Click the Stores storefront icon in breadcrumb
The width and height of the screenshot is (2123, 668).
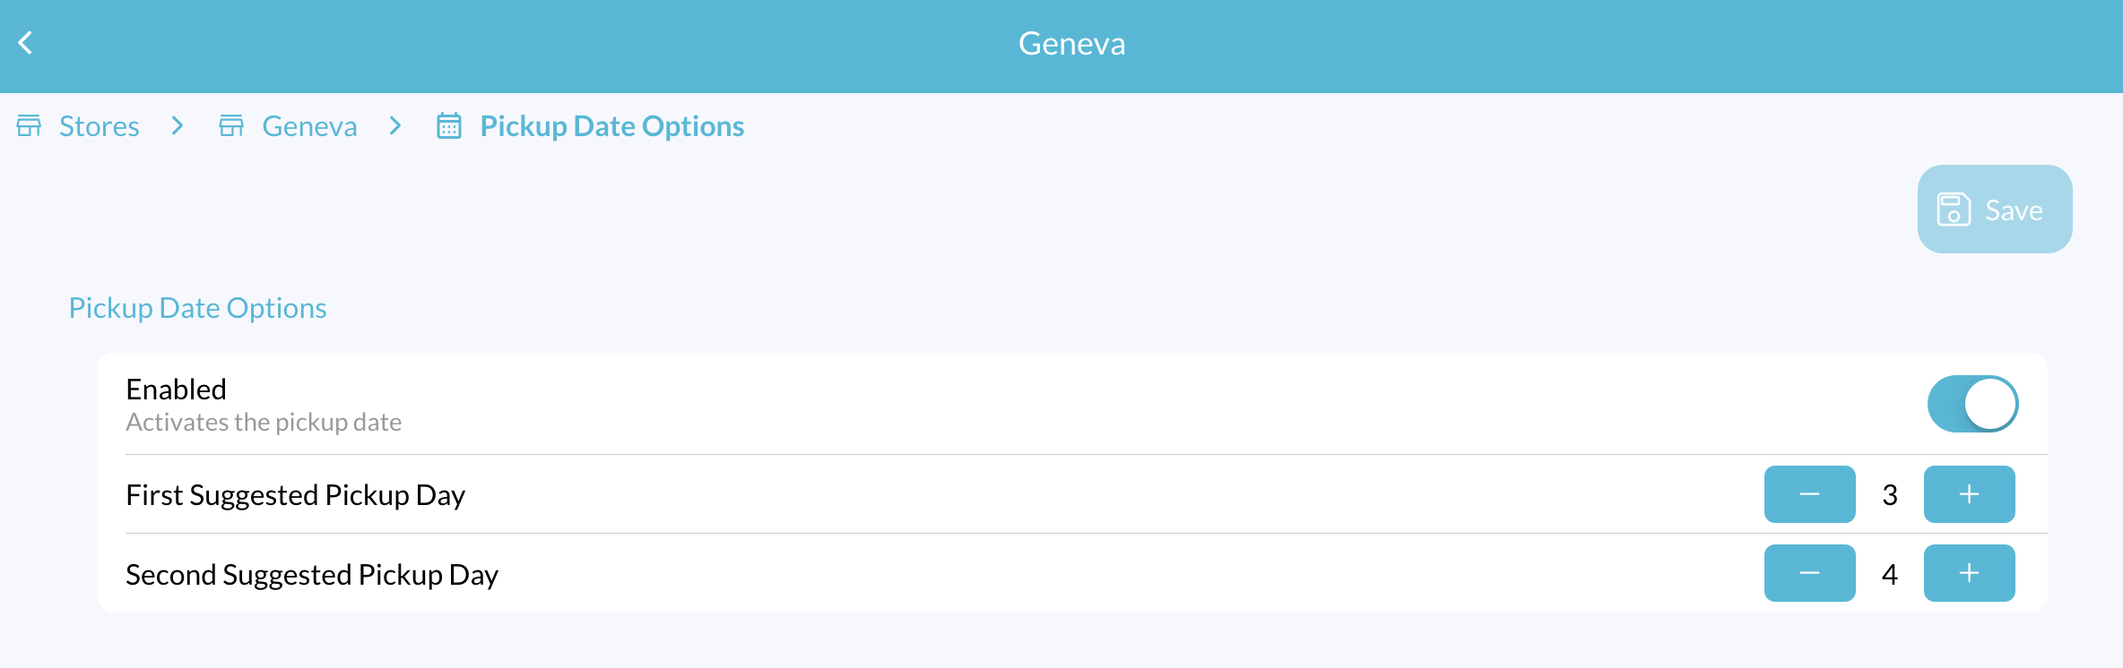(x=29, y=125)
